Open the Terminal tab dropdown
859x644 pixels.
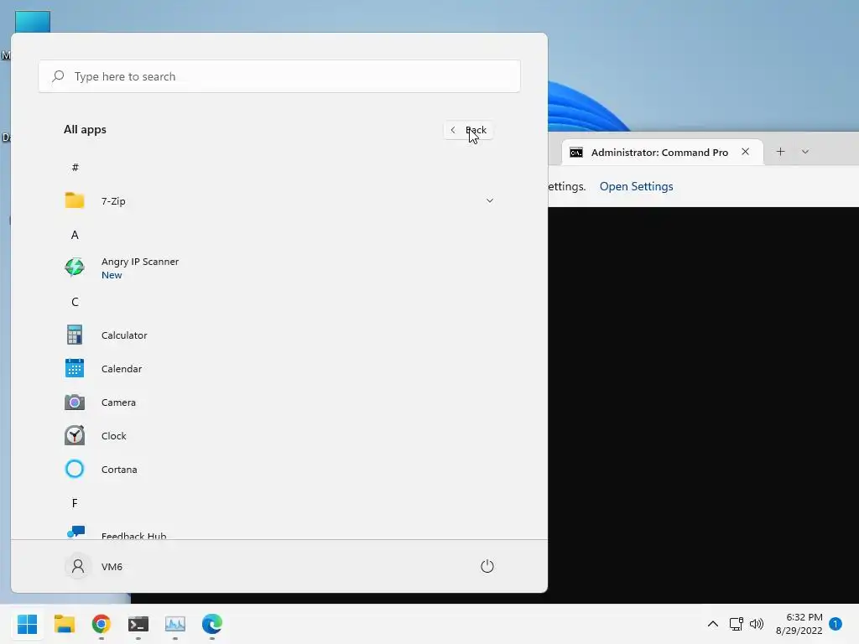805,152
